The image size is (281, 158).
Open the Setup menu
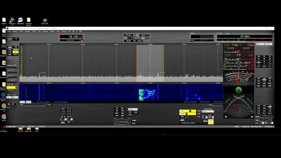point(9,31)
